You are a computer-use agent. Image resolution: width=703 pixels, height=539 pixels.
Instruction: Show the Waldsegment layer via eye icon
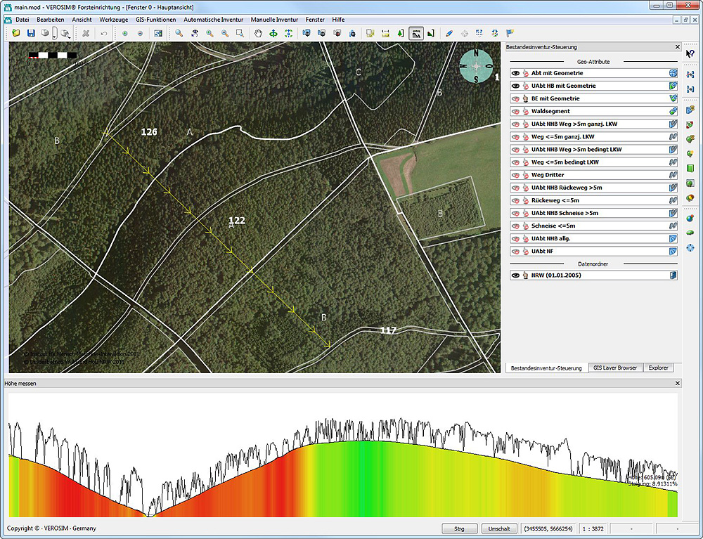515,111
